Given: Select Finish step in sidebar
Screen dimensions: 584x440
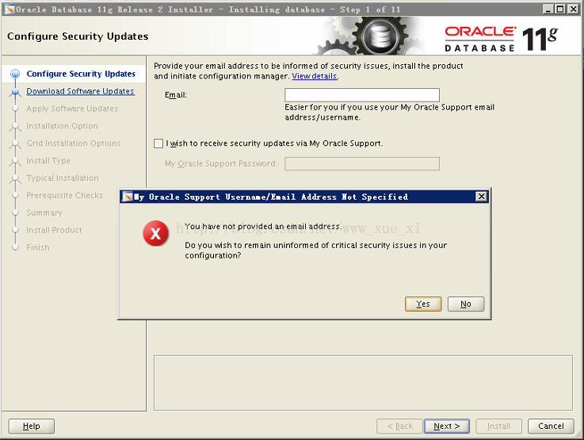Looking at the screenshot, I should (x=37, y=247).
